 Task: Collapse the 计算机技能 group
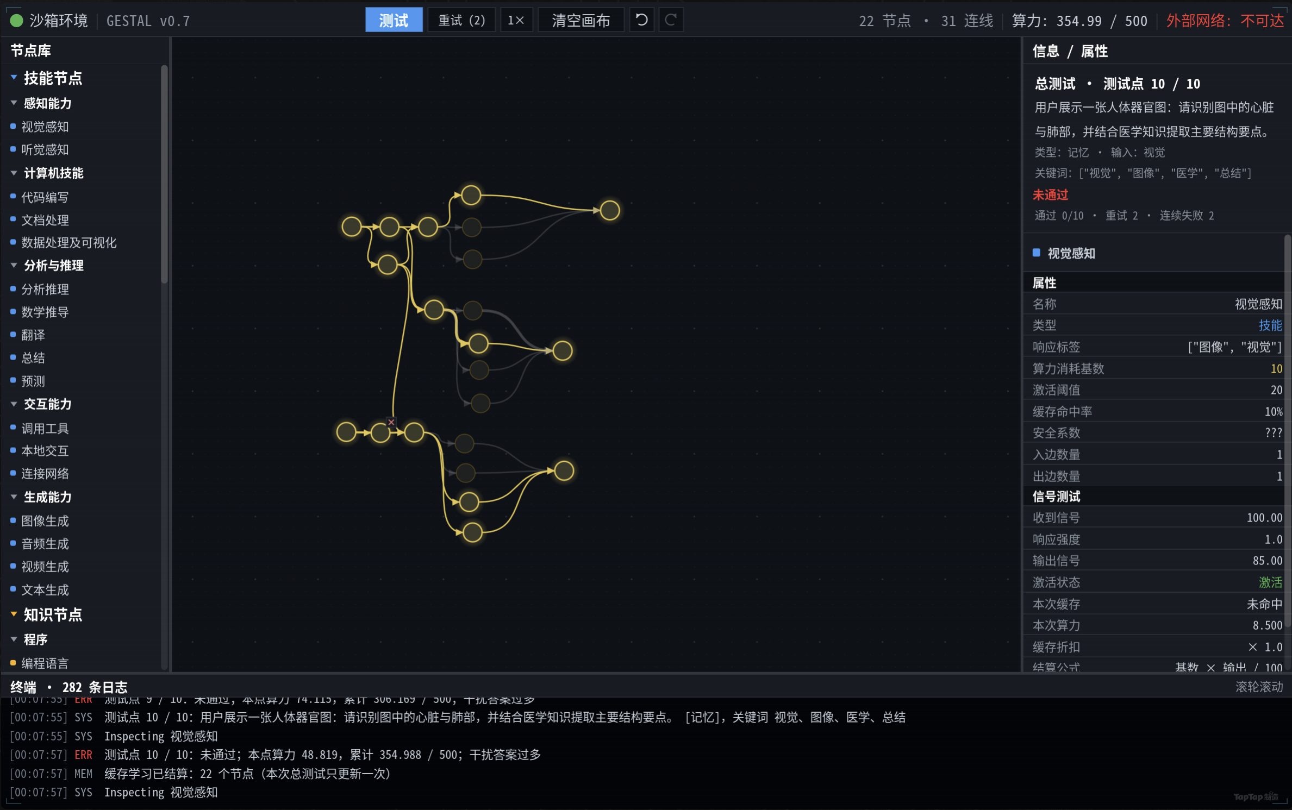14,173
